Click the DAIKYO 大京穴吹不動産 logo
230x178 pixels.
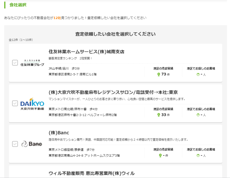coord(32,104)
